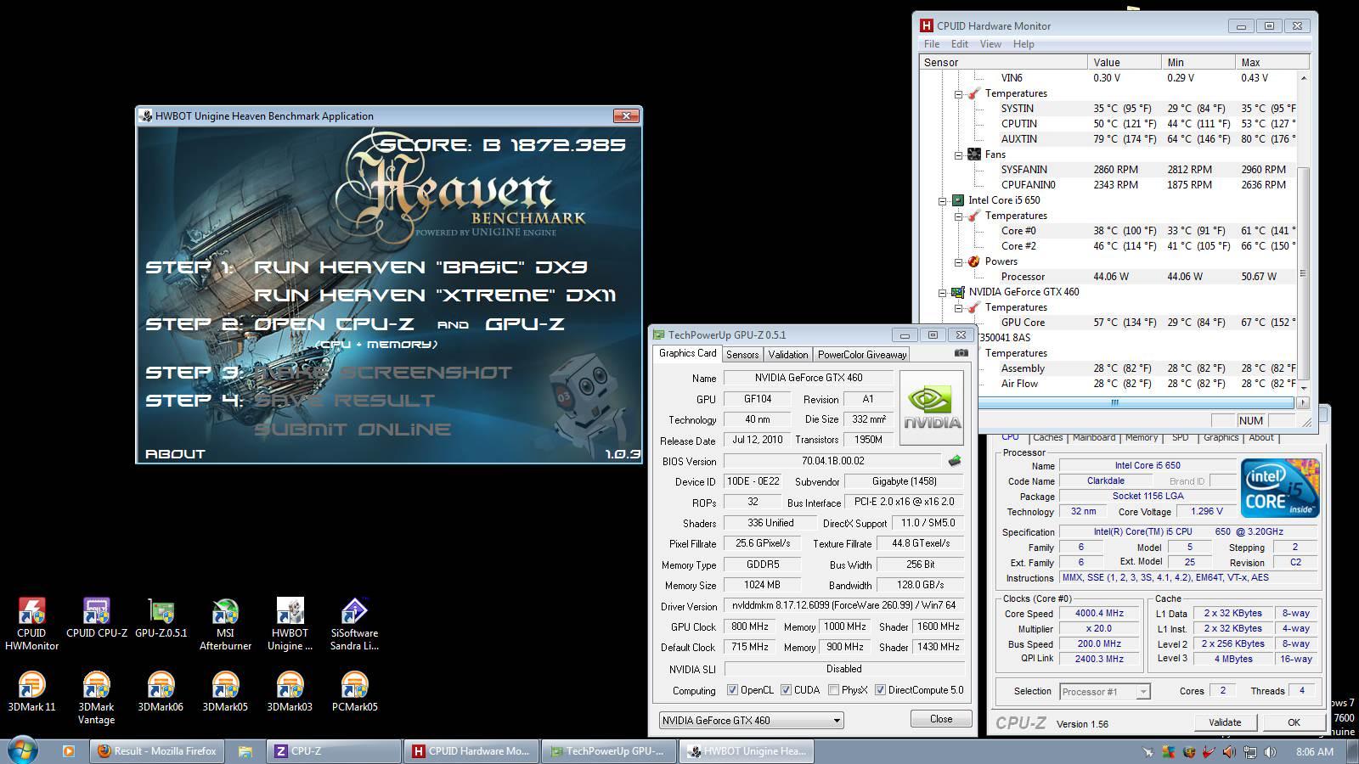This screenshot has height=764, width=1359.
Task: Click Validate button in CPU-Z
Action: pyautogui.click(x=1224, y=722)
